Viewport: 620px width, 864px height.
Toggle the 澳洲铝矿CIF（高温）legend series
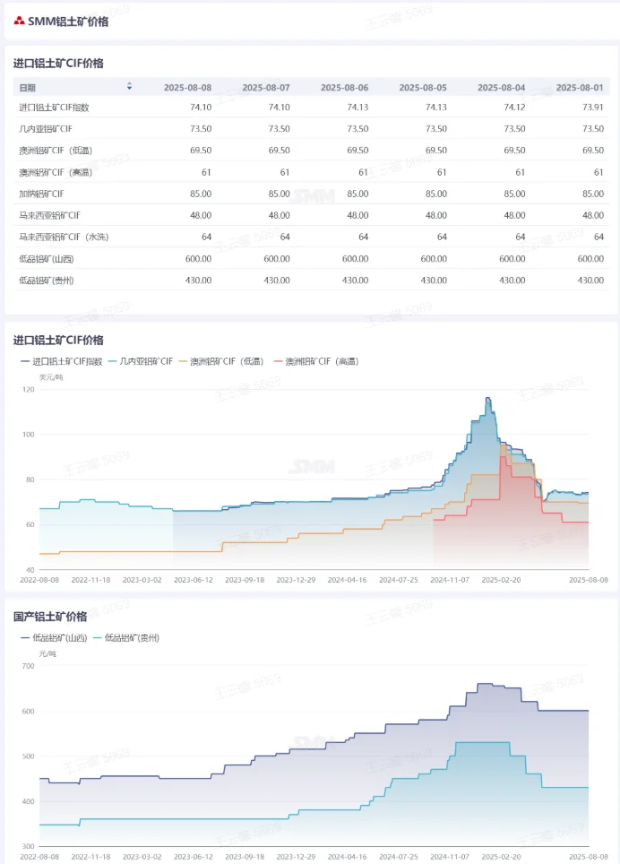316,361
